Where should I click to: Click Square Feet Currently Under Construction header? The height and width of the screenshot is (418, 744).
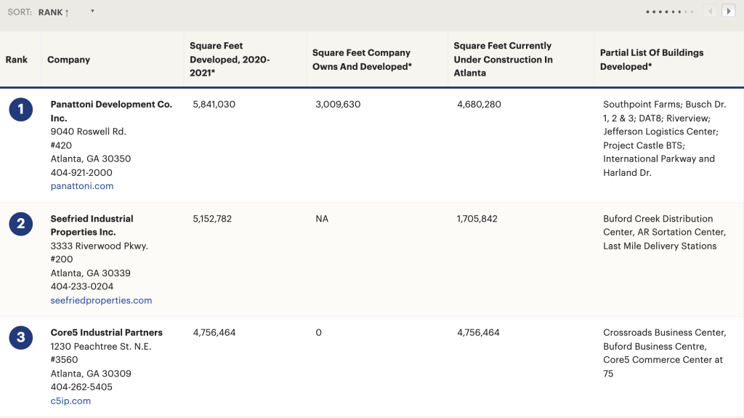click(503, 59)
